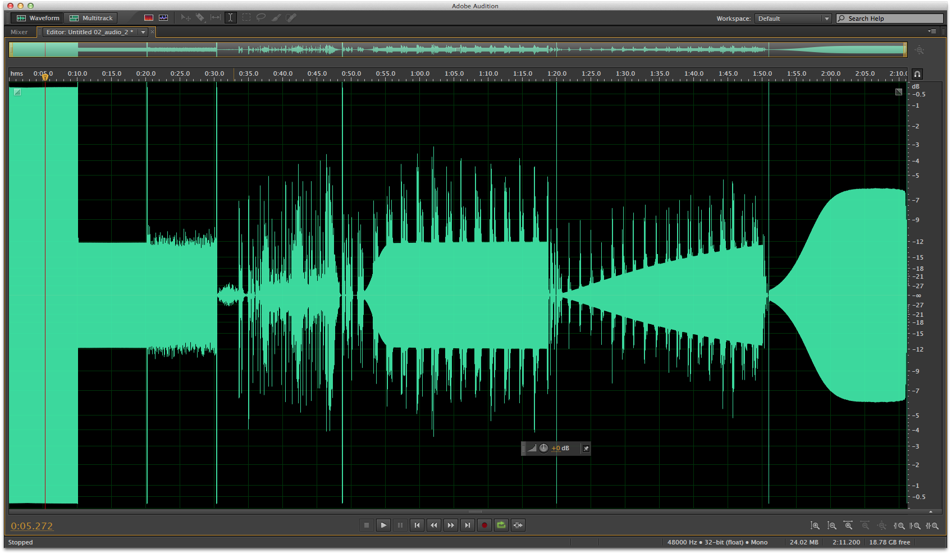The image size is (951, 554).
Task: Toggle Skip Selection playback
Action: 518,525
